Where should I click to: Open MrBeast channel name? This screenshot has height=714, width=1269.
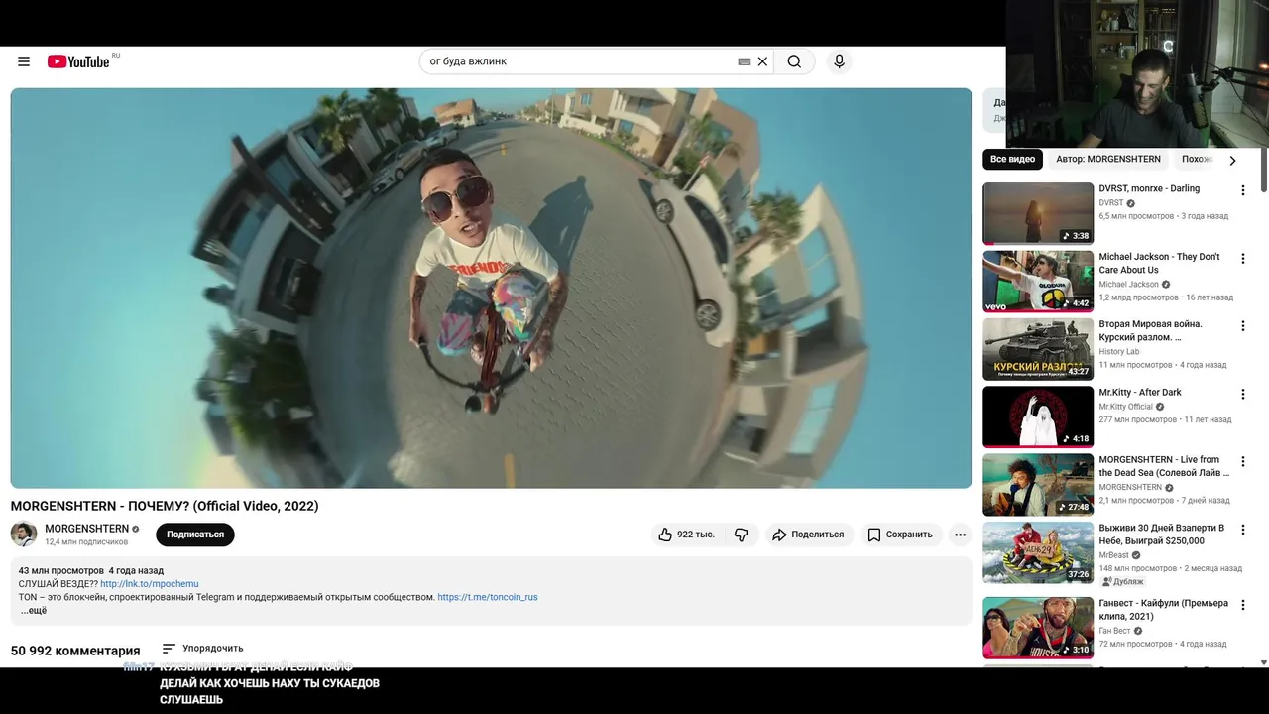(x=1114, y=555)
